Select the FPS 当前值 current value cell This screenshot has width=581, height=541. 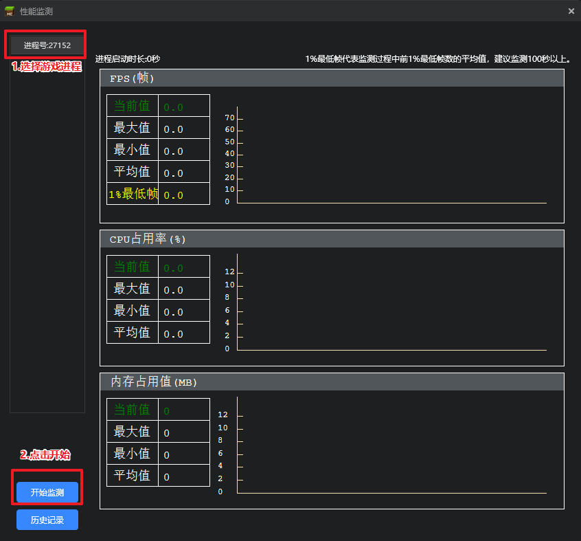coord(184,106)
